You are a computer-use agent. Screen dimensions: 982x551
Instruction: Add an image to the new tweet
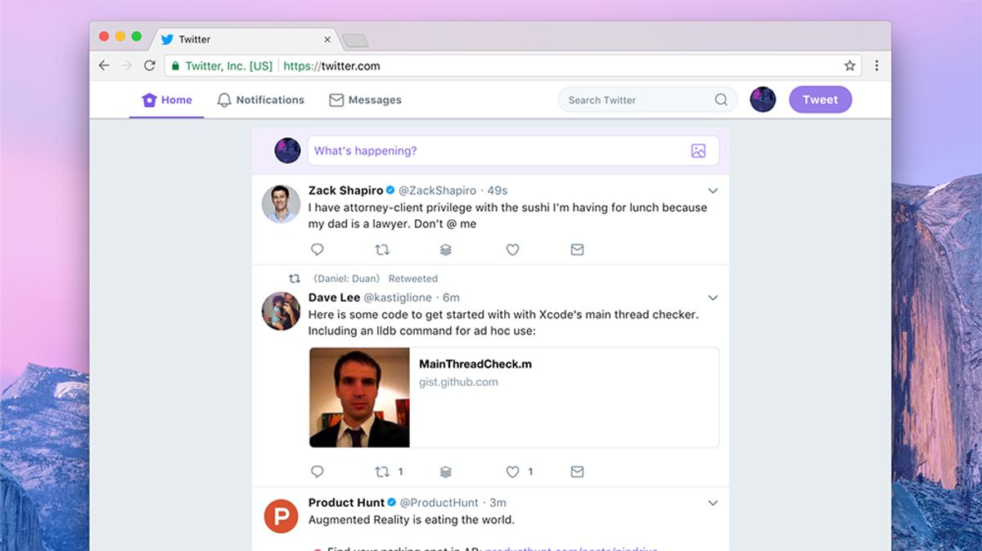[x=698, y=150]
